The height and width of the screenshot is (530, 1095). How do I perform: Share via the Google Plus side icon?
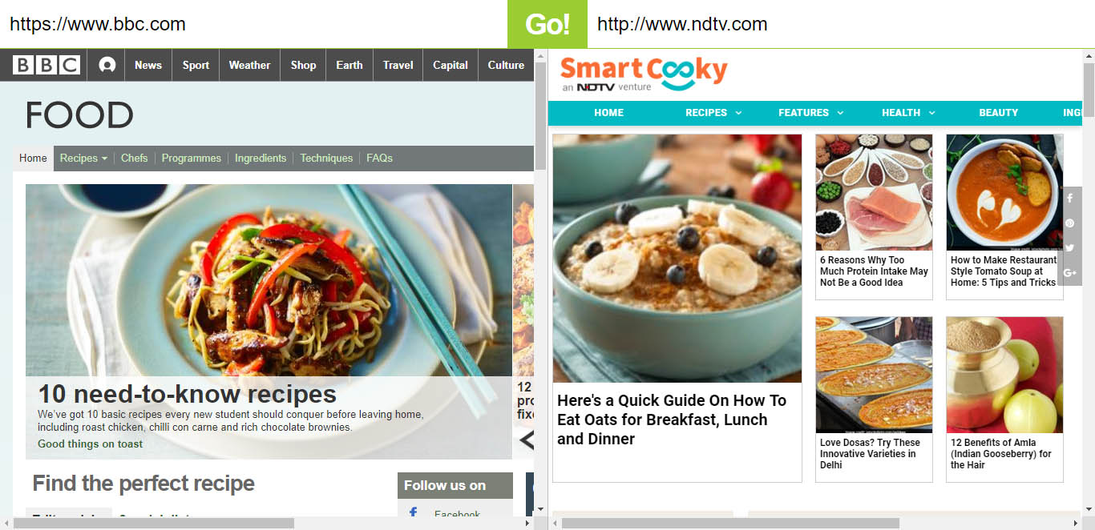(1070, 273)
